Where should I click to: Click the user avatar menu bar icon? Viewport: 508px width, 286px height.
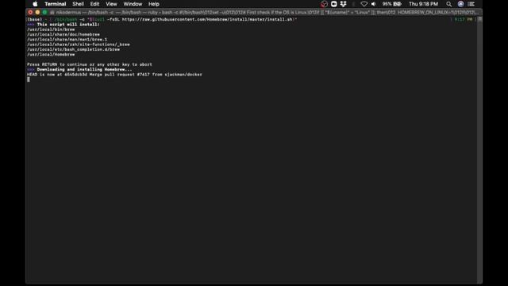pos(460,4)
